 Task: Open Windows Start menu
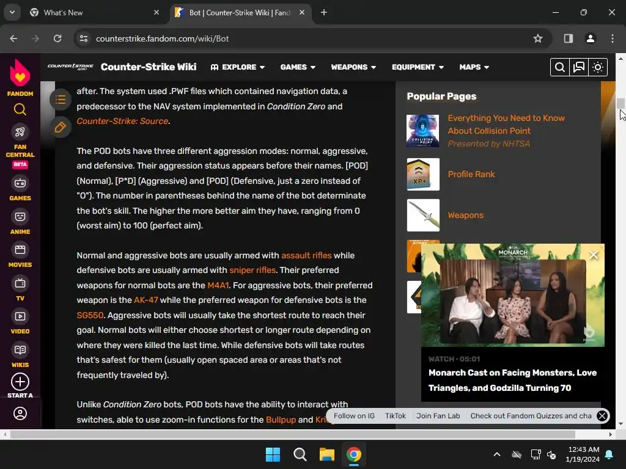point(273,454)
